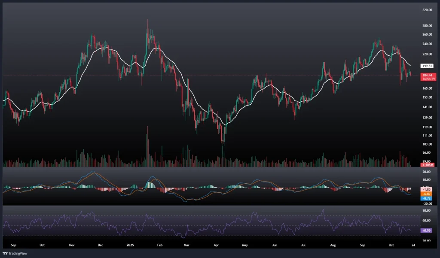The image size is (440, 258).
Task: Click the Apr label on time axis
Action: pos(217,246)
